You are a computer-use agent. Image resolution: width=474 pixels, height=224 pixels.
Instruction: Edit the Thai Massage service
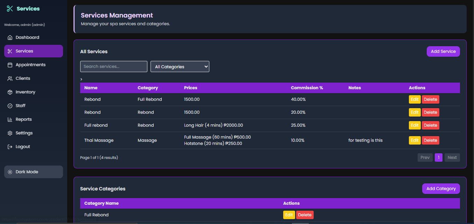tap(414, 140)
